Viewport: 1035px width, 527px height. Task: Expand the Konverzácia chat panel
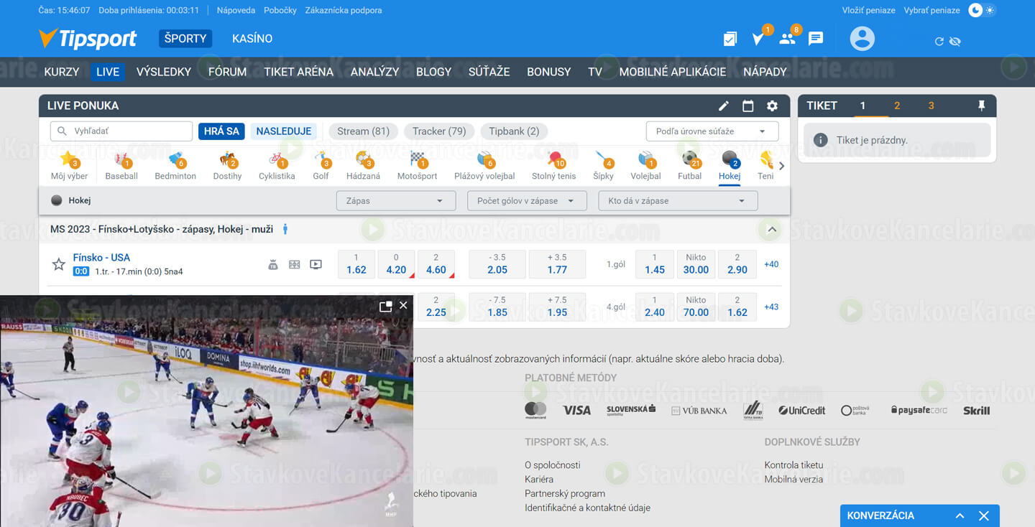coord(960,516)
